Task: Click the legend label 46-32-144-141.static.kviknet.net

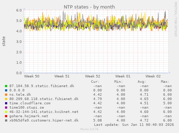Action: point(44,112)
